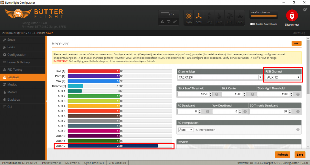Click the AUX 12 channel bar
This screenshot has height=165, width=310.
point(120,146)
